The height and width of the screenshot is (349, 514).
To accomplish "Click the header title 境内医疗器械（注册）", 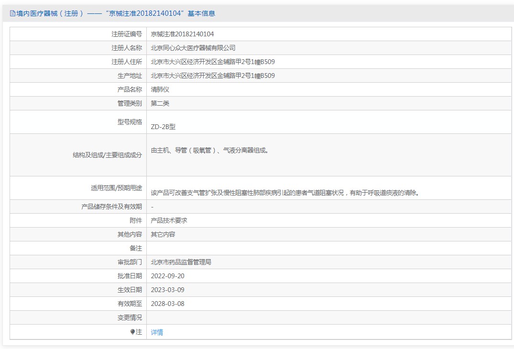I will pyautogui.click(x=50, y=13).
